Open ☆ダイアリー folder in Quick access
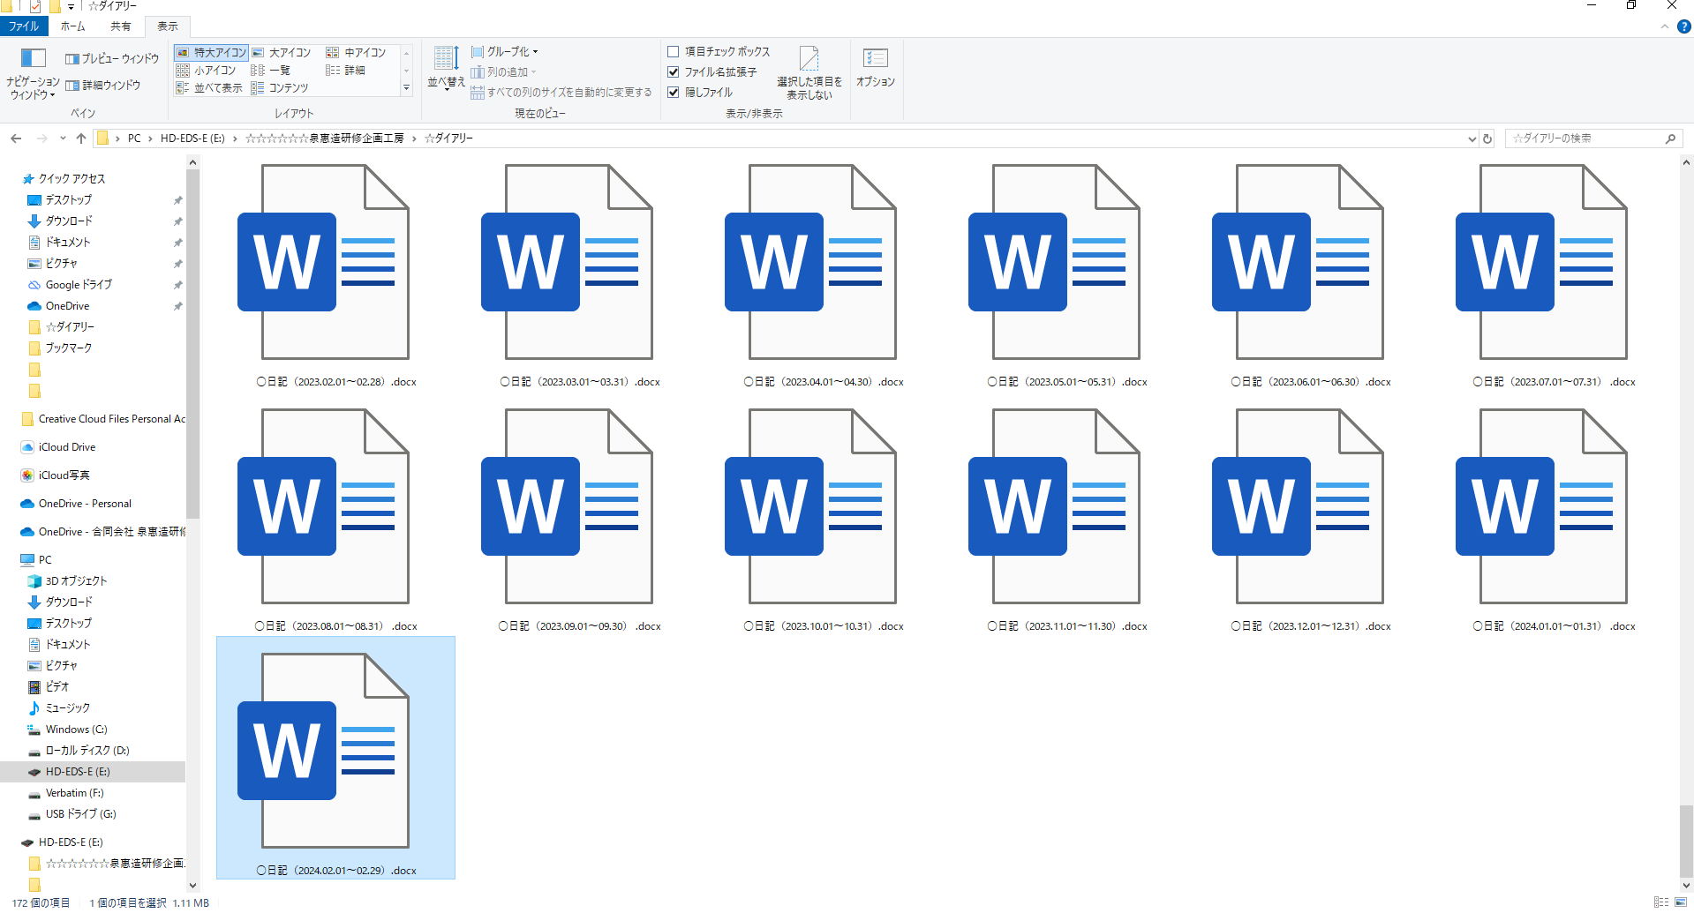The width and height of the screenshot is (1694, 913). (x=70, y=327)
